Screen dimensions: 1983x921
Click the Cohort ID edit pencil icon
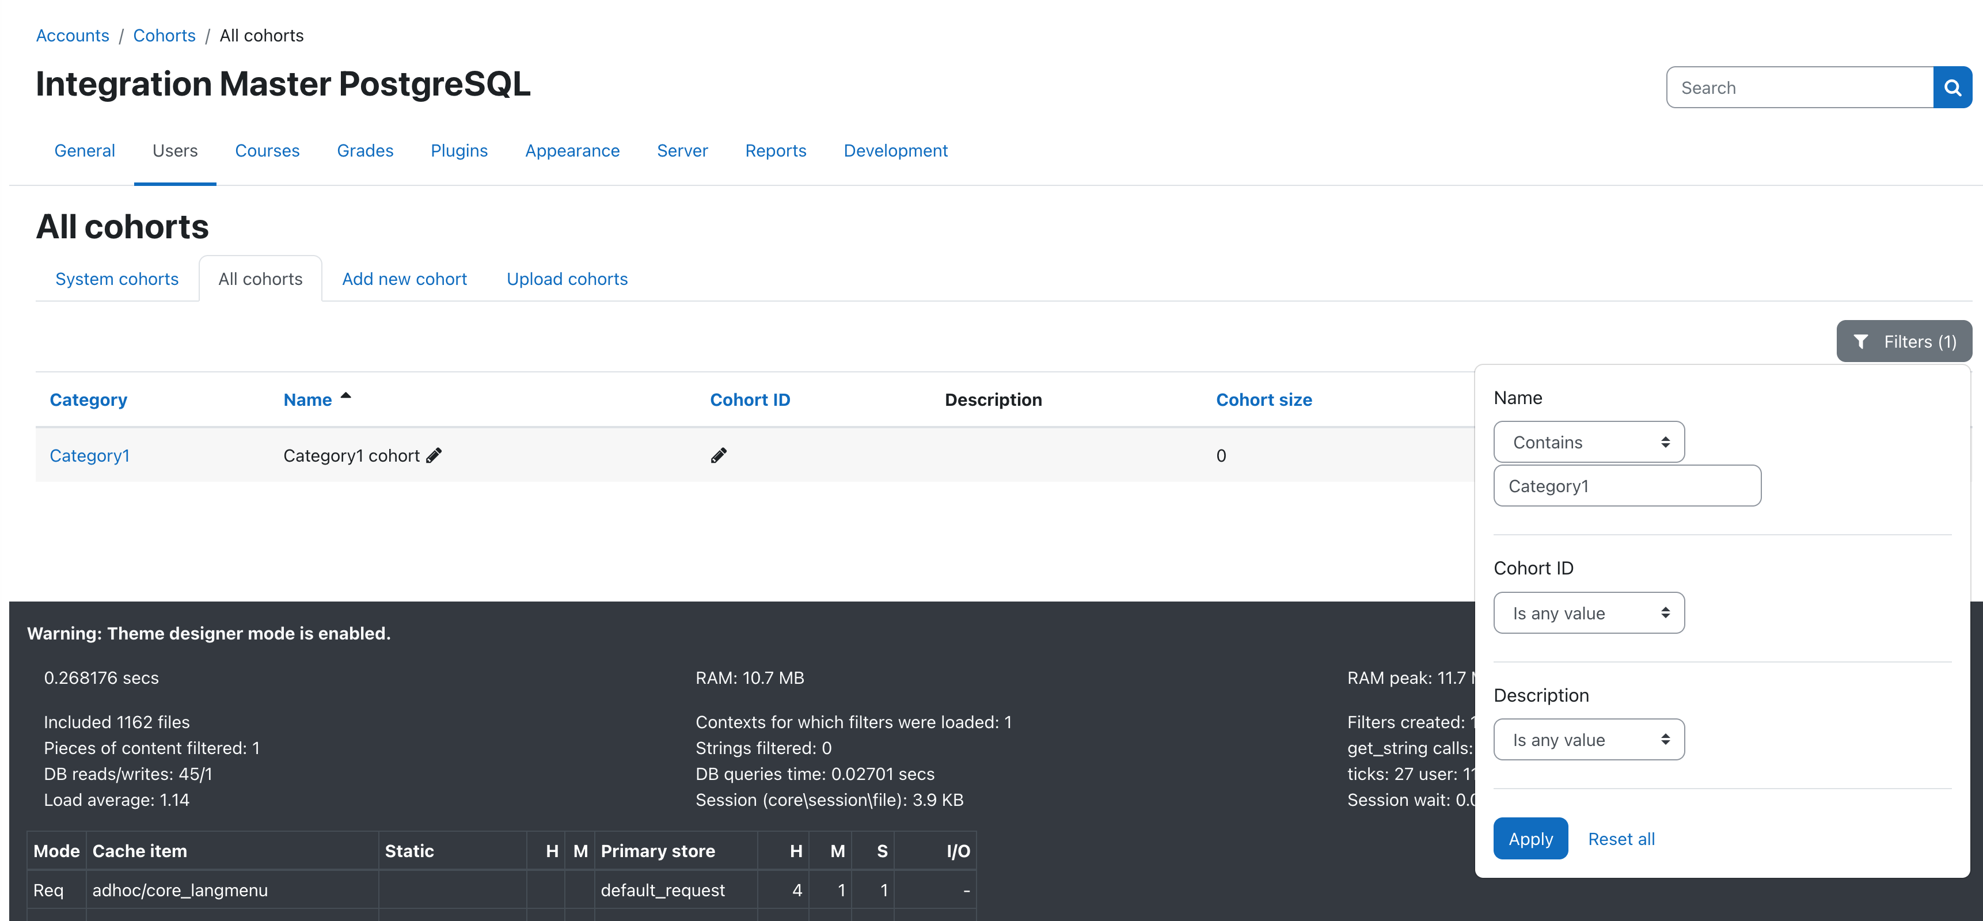[x=718, y=455]
